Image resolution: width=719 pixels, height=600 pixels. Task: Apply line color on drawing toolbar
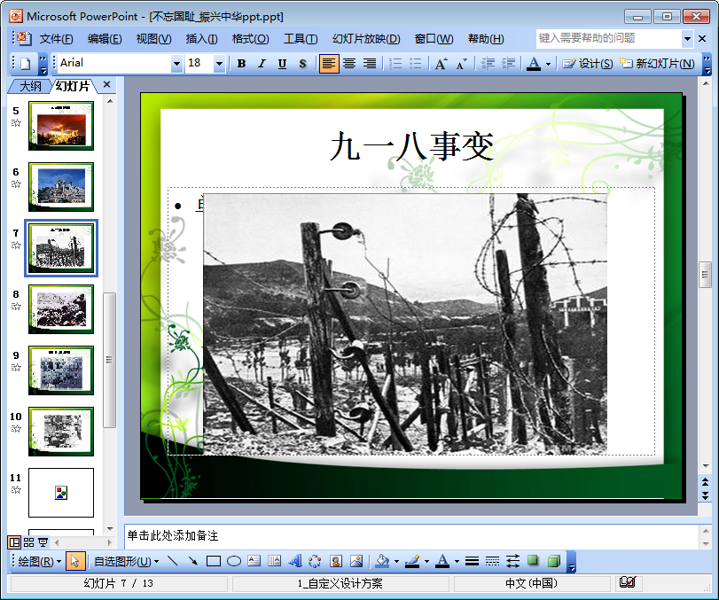(x=412, y=561)
